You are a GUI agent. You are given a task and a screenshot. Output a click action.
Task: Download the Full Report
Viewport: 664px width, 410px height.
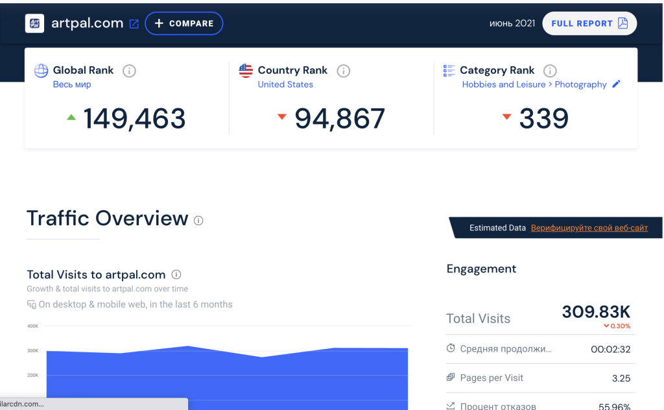click(589, 23)
